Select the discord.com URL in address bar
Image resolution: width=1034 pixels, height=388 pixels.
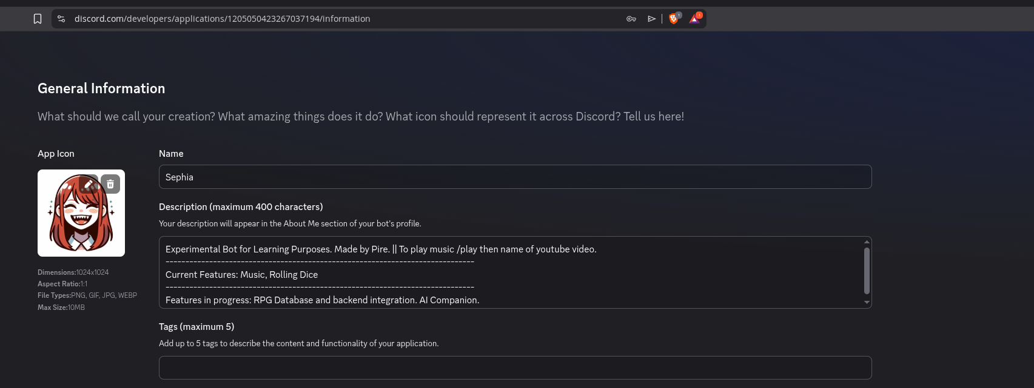222,19
